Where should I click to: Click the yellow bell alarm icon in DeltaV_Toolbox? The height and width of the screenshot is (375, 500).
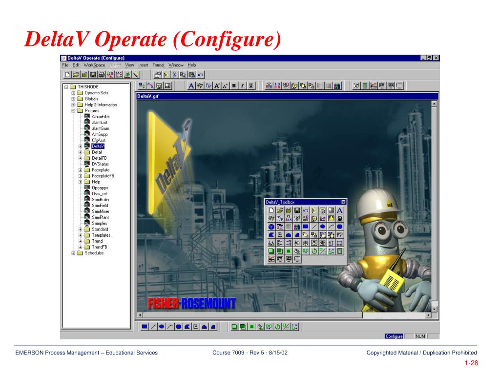coord(331,218)
